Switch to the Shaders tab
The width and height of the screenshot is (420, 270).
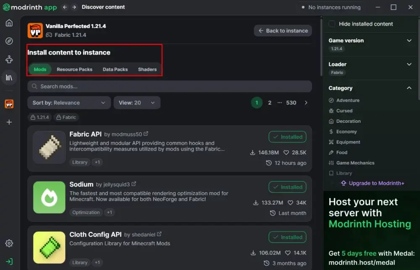coord(147,70)
